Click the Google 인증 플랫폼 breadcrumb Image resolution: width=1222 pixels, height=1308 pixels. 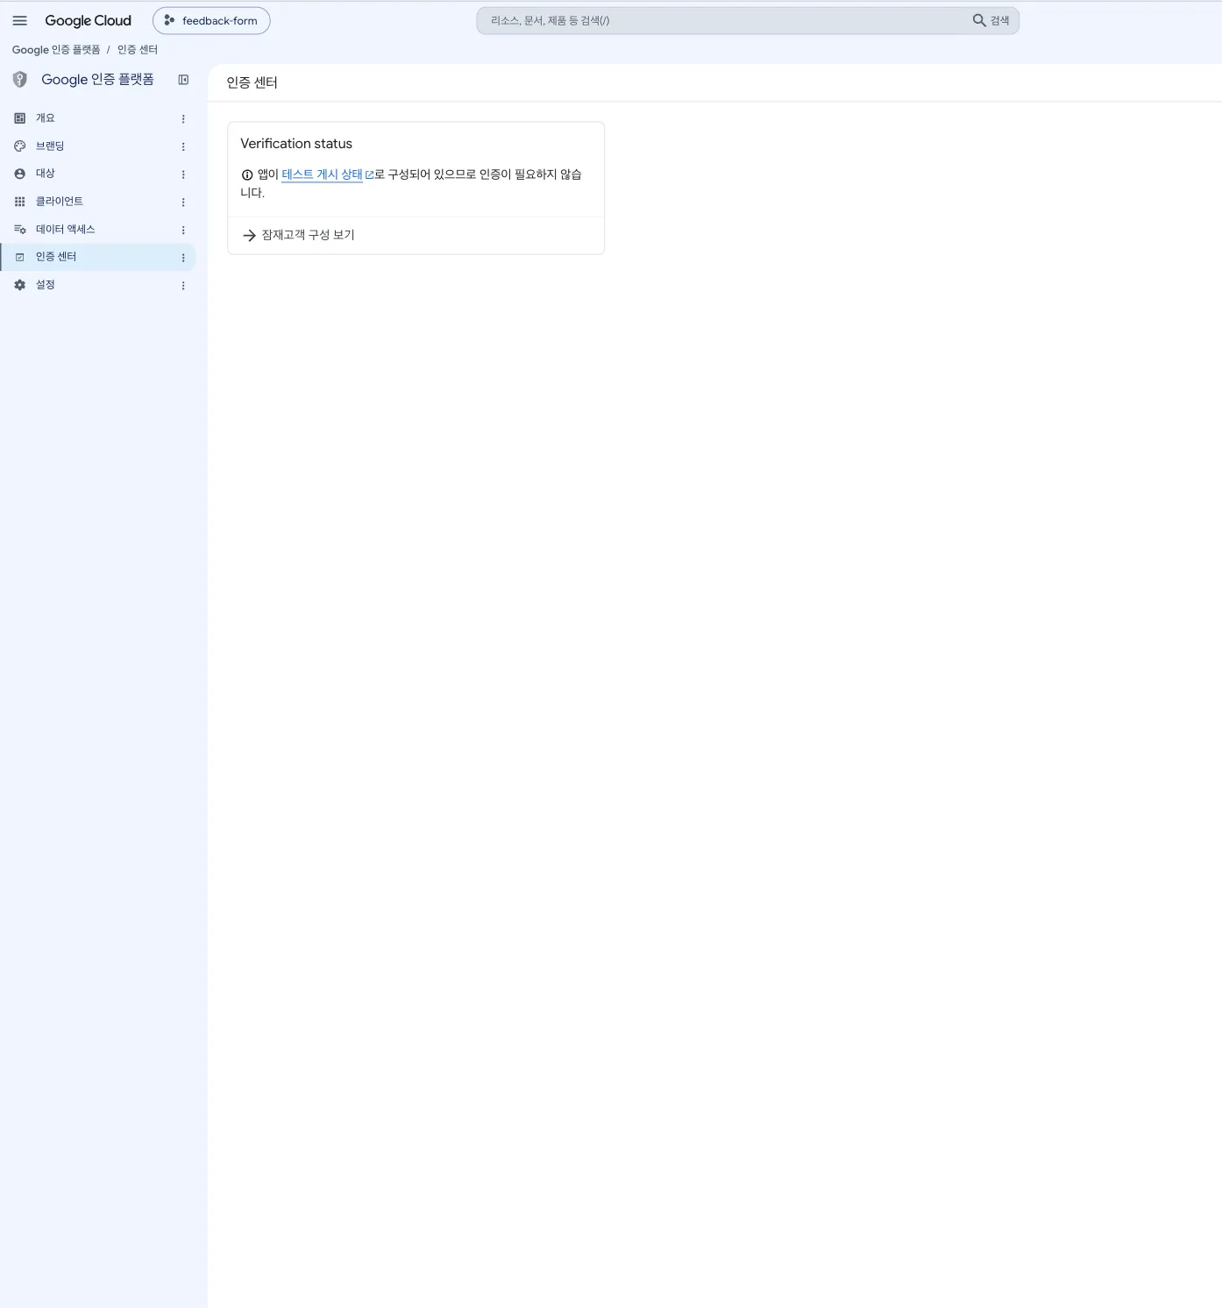(x=56, y=50)
